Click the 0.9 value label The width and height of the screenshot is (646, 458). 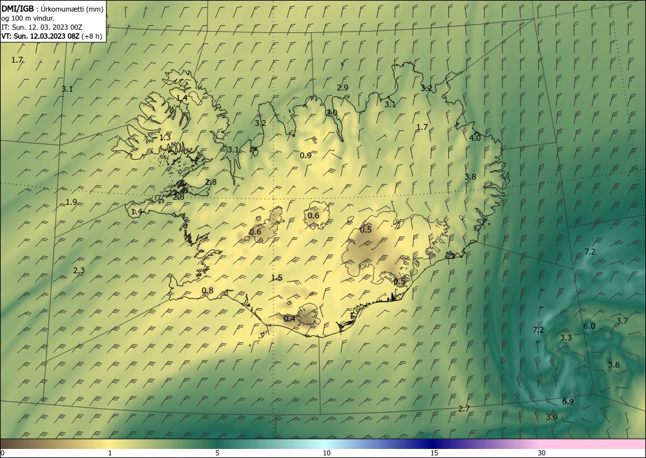click(306, 155)
